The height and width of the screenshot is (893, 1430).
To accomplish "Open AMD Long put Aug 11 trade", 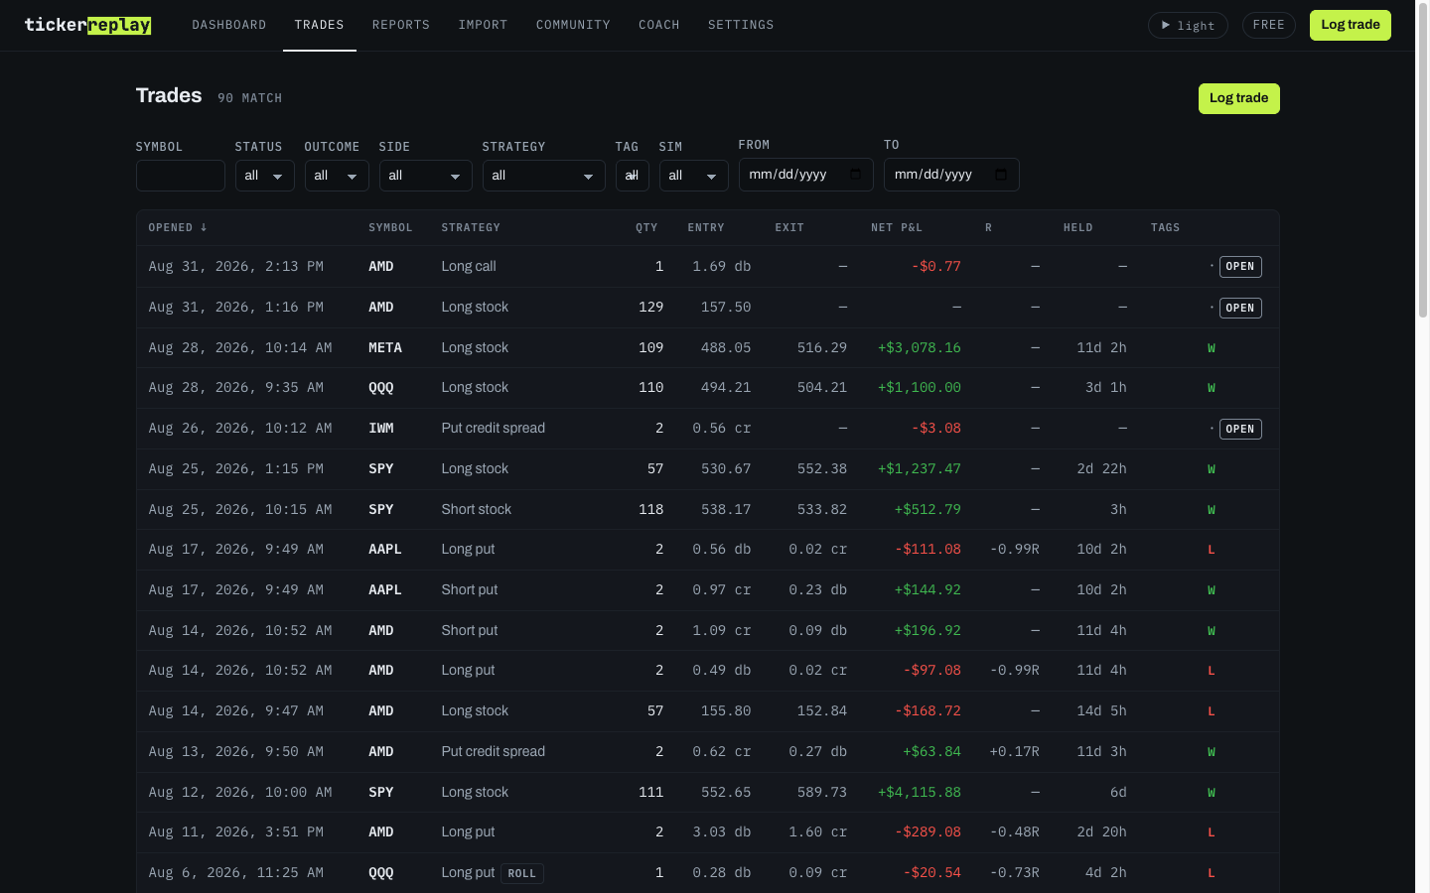I will click(x=707, y=832).
